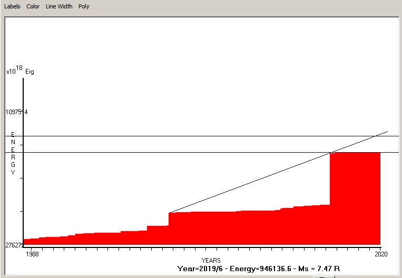
Task: Click the tall red bar near 2020
Action: pos(355,199)
